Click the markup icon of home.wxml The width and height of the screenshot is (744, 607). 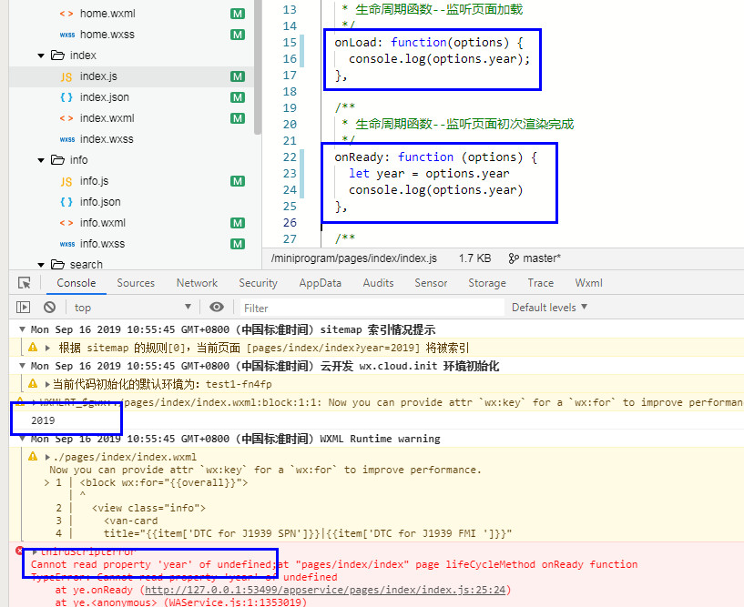coord(66,14)
